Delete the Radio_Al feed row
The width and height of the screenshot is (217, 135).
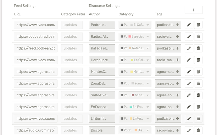[198, 37]
